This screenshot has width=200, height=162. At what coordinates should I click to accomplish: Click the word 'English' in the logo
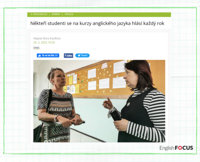point(167,148)
